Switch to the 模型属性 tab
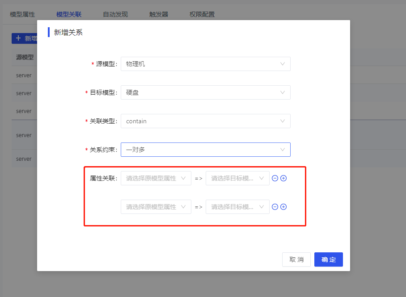406x297 pixels. click(x=22, y=14)
